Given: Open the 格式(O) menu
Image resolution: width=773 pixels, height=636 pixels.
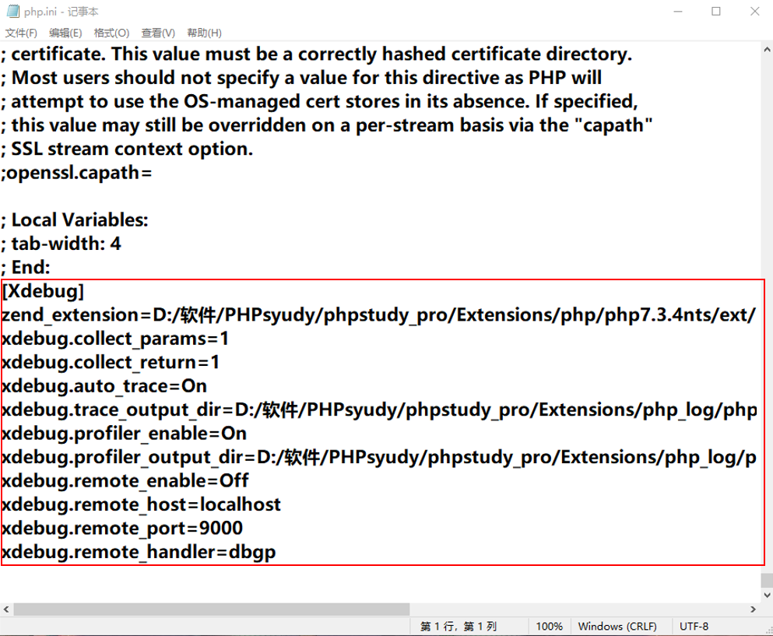Looking at the screenshot, I should coord(111,33).
